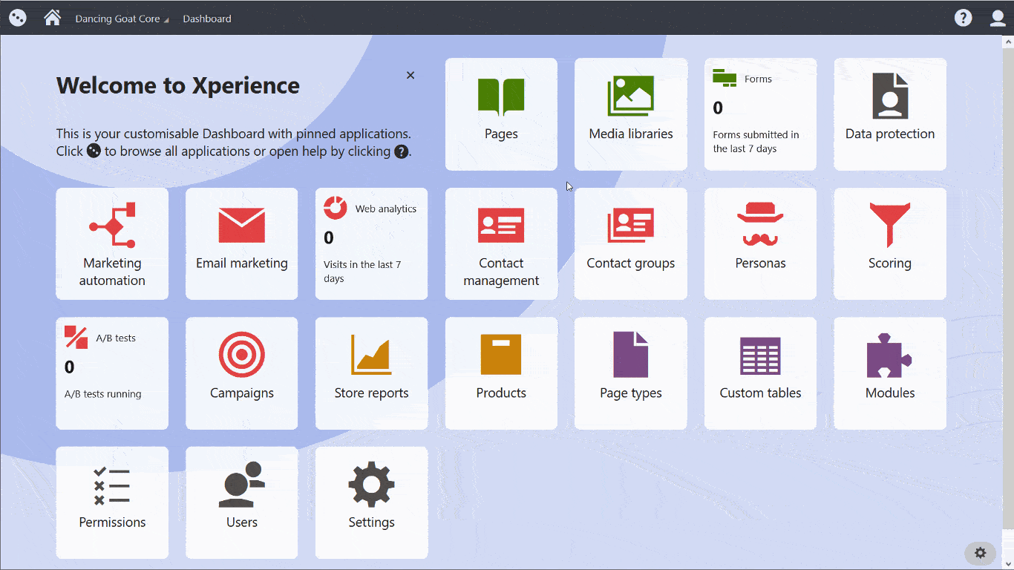The image size is (1014, 570).
Task: Launch the Data protection app
Action: [889, 114]
